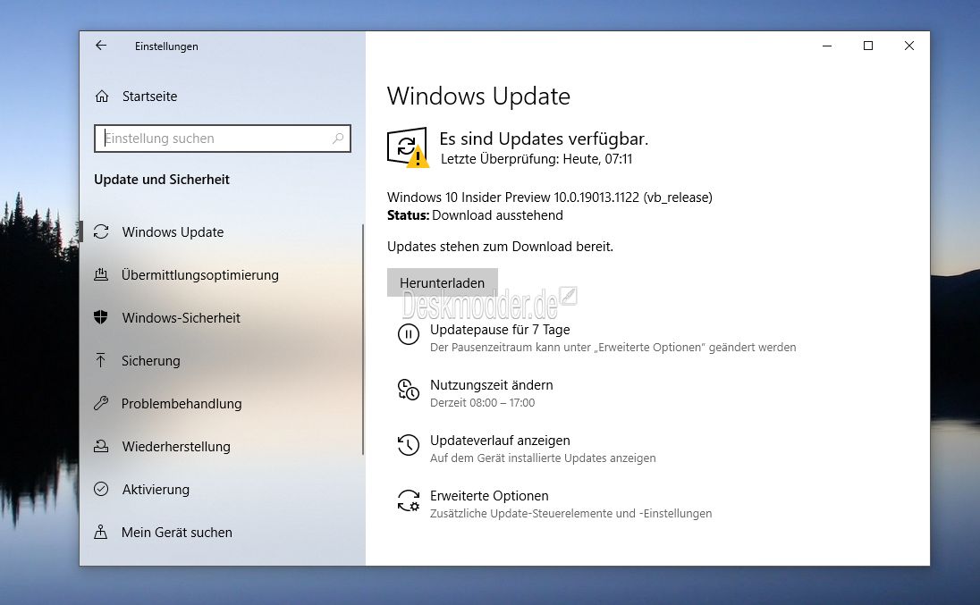Click the update status warning icon
Screen dimensions: 980x605
[x=408, y=148]
